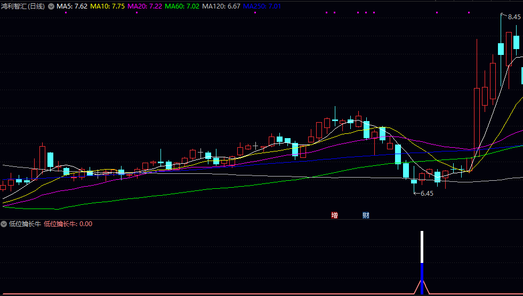Click the green MA60: 7.02 label

(x=182, y=6)
